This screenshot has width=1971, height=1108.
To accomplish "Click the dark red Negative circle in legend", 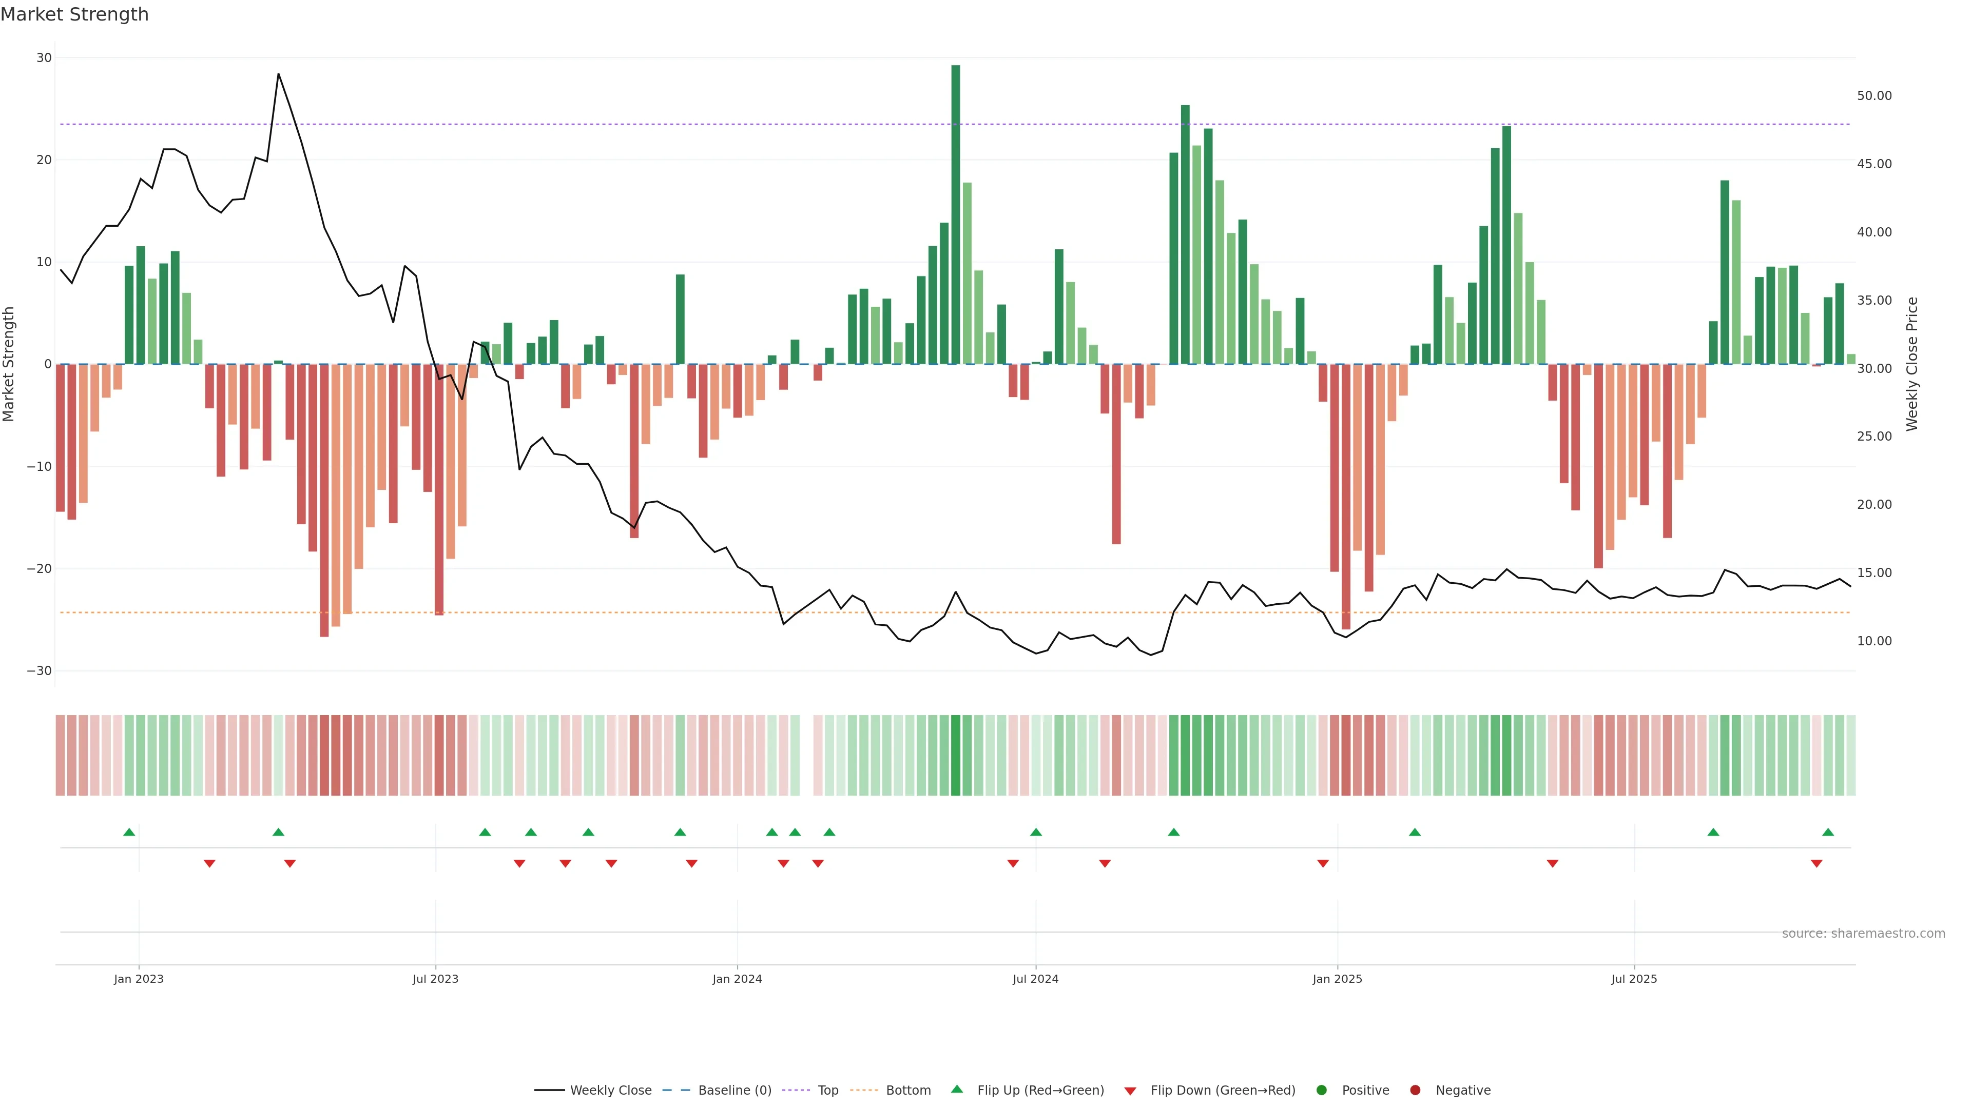I will click(1415, 1090).
